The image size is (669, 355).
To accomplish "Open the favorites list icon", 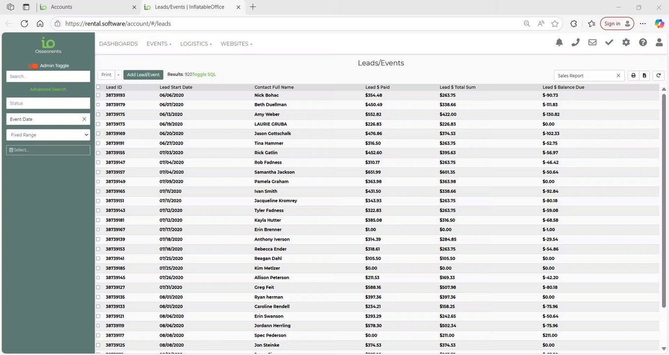I will coord(592,23).
